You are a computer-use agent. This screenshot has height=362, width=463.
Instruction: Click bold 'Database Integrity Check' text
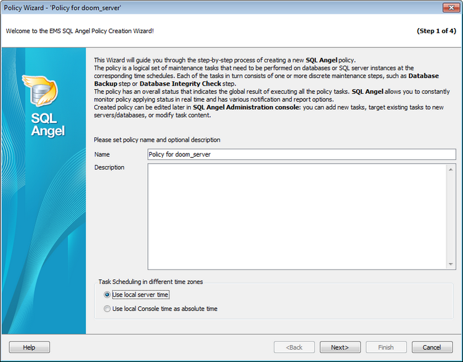pyautogui.click(x=180, y=84)
